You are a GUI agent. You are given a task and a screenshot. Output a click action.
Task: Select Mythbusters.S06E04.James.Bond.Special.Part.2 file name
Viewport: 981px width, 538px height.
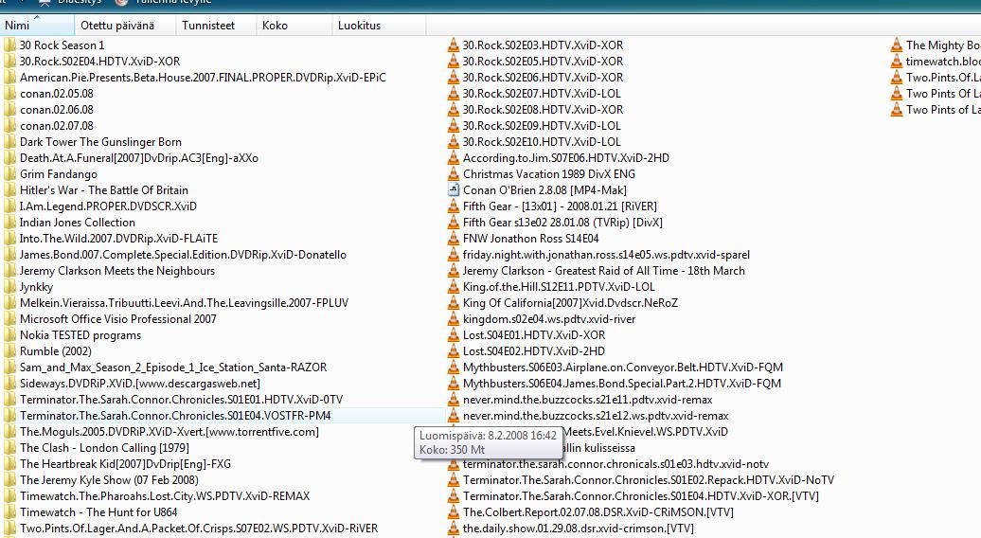tap(622, 383)
